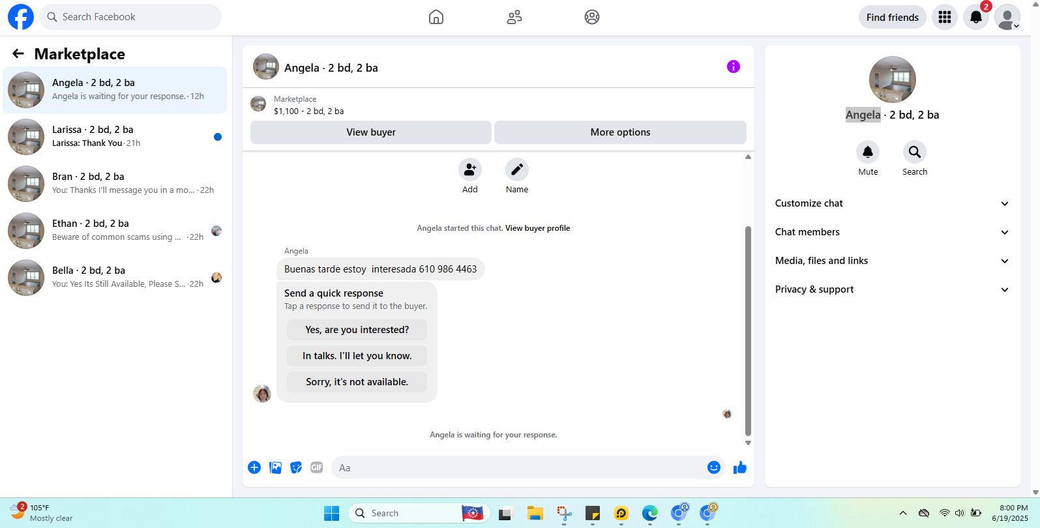Open the volume control in system tray
Viewport: 1040px width, 528px height.
point(959,513)
